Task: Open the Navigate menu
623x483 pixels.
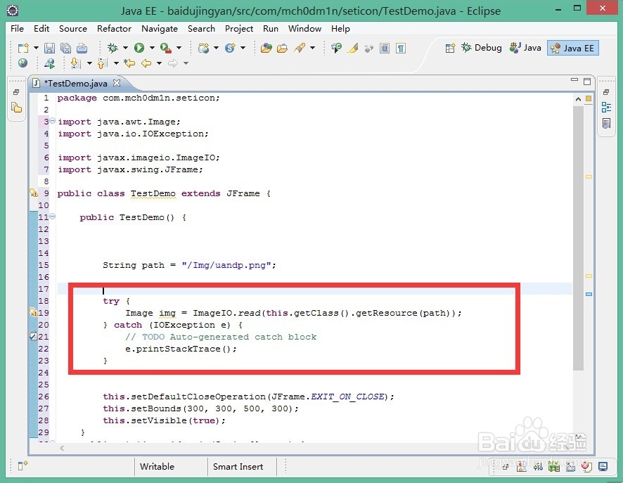Action: click(160, 29)
